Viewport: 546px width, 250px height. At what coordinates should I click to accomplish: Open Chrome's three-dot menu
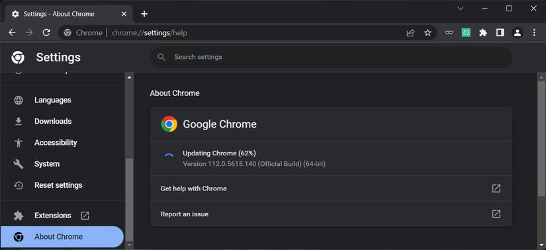(534, 32)
